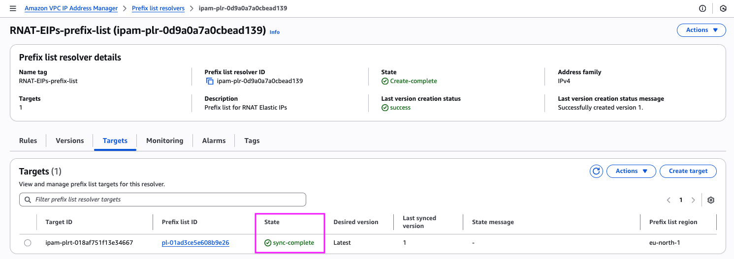Image resolution: width=734 pixels, height=259 pixels.
Task: Open the Info link next to title
Action: click(275, 32)
